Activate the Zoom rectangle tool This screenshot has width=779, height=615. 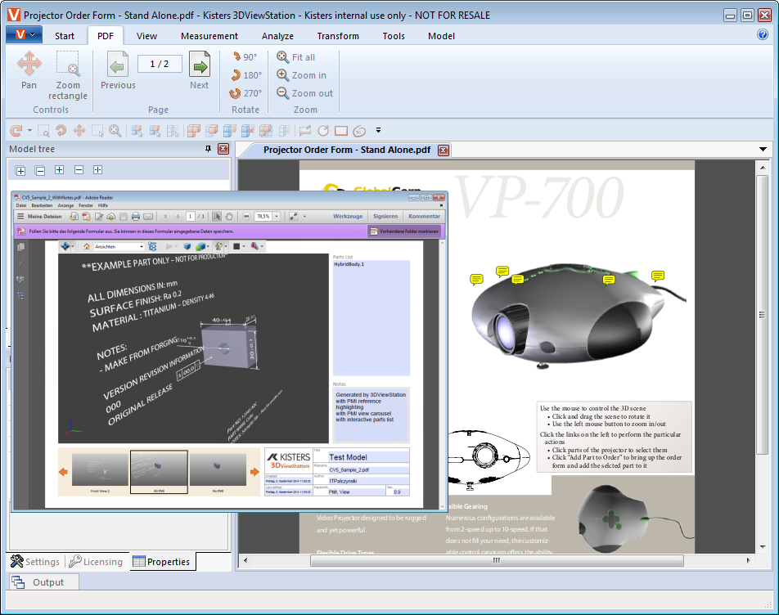point(68,74)
